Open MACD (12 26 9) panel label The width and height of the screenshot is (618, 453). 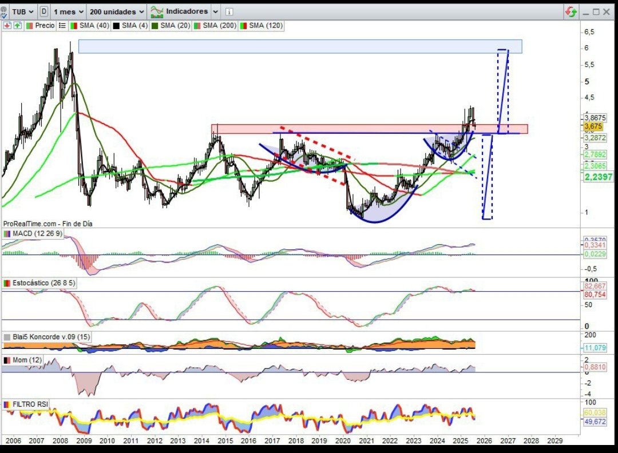37,233
